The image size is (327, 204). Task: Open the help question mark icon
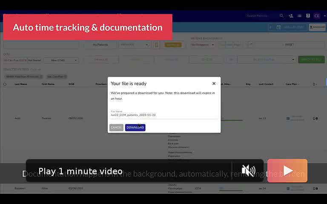coord(308,16)
